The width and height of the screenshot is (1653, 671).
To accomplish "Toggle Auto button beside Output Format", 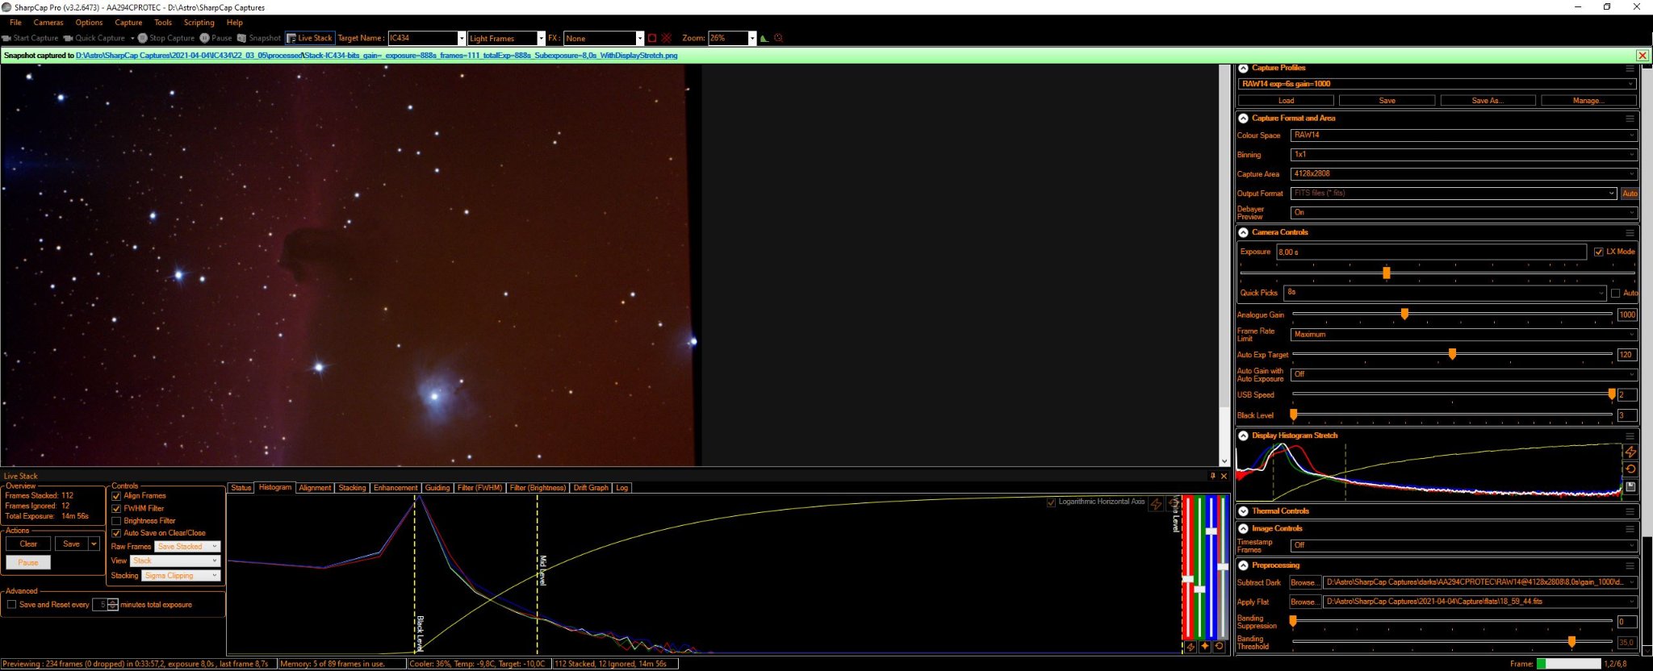I will [1630, 194].
